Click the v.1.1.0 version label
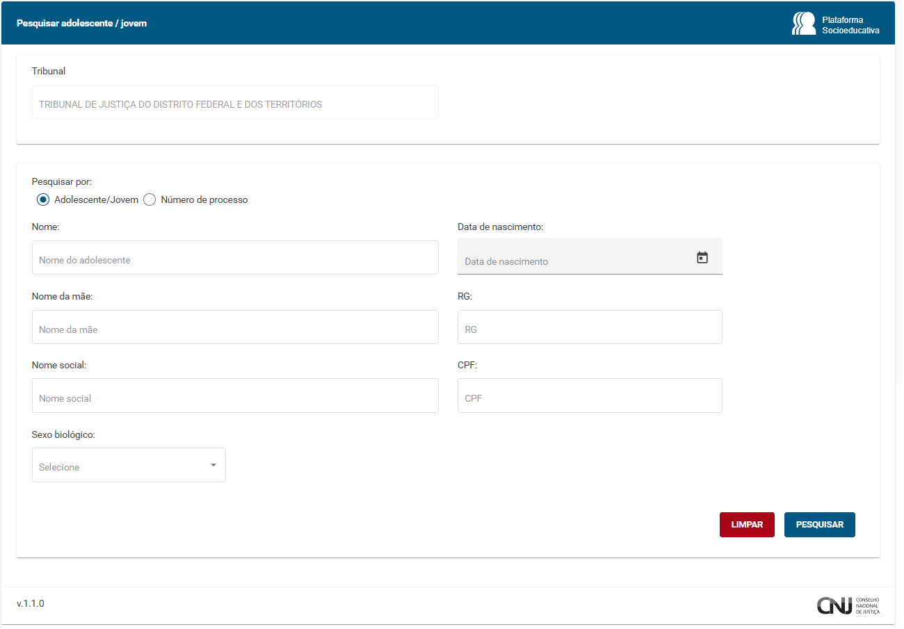The width and height of the screenshot is (904, 629). (x=31, y=603)
